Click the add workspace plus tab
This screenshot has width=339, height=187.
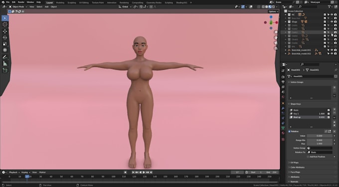[x=191, y=2]
